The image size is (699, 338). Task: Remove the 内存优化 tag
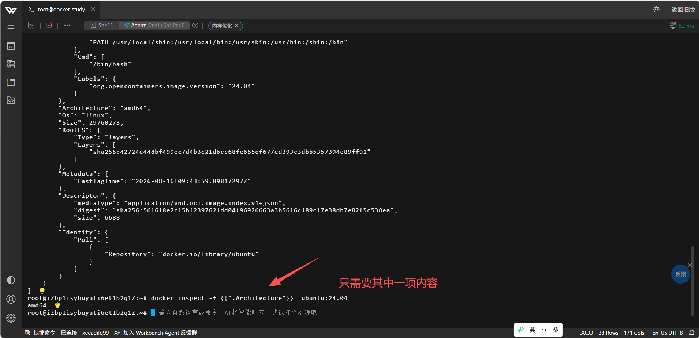point(236,26)
